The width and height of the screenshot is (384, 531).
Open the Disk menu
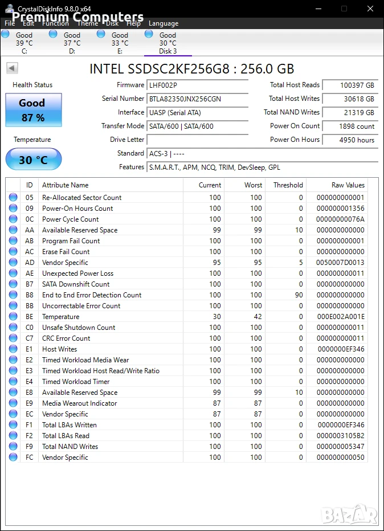coord(112,23)
